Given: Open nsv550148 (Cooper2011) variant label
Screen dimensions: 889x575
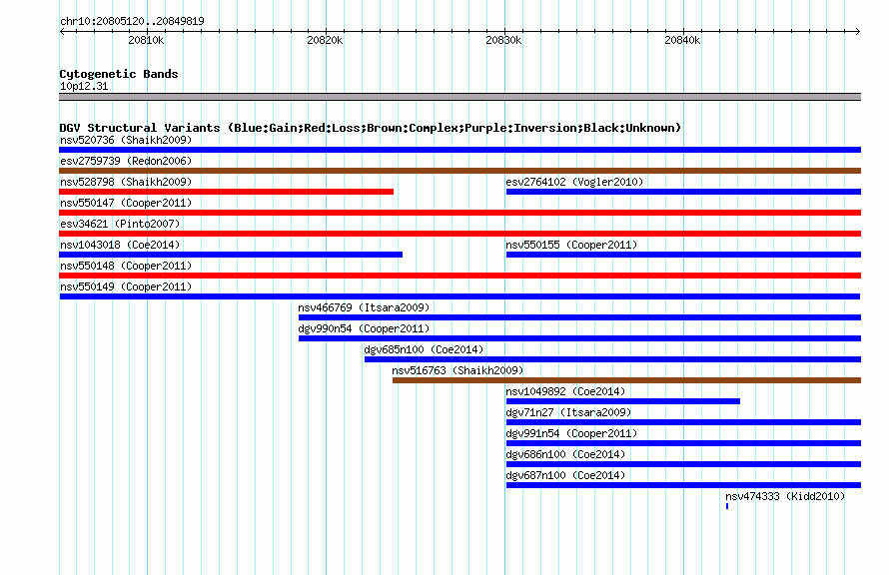Looking at the screenshot, I should click(126, 266).
